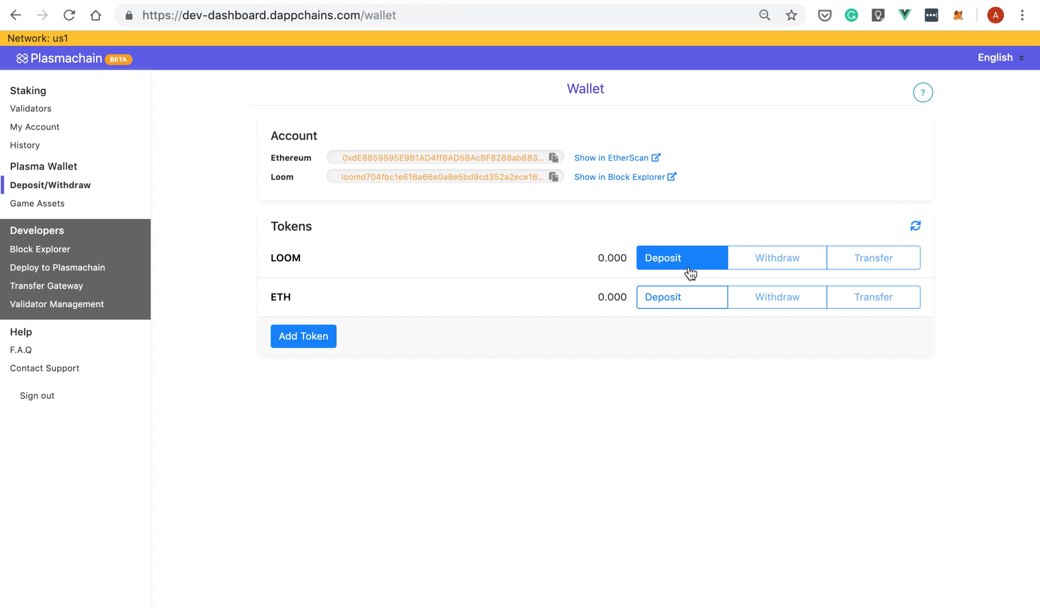Open the MetaMask fox extension icon
Image resolution: width=1040 pixels, height=610 pixels.
[x=958, y=15]
